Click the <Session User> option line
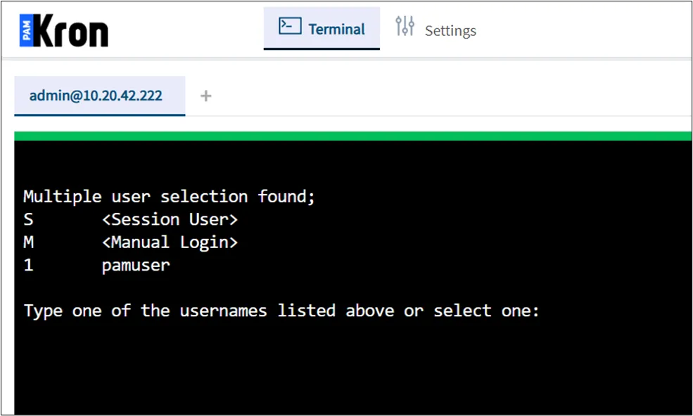Image resolution: width=693 pixels, height=416 pixels. (x=131, y=219)
